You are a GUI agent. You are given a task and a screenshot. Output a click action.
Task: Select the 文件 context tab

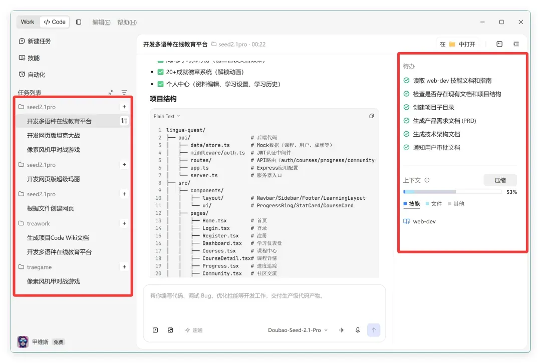tap(434, 204)
